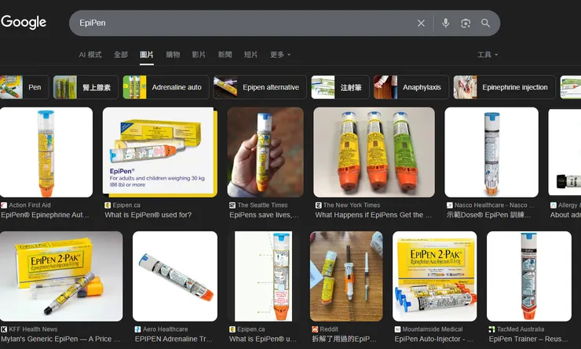Screen dimensions: 581x349
Task: Filter by Epipen alternative chip
Action: point(260,87)
